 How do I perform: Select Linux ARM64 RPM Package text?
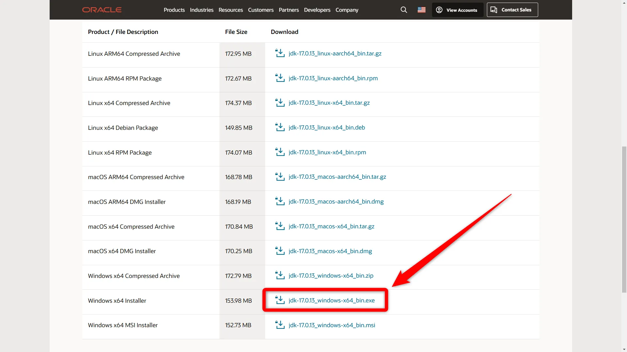pos(125,78)
